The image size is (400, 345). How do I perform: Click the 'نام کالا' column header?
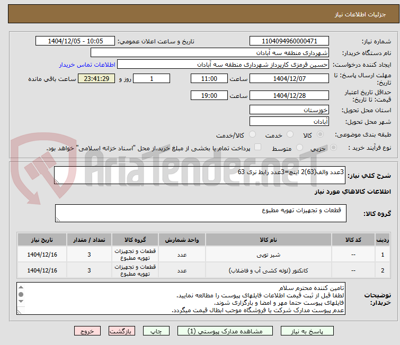(269, 240)
